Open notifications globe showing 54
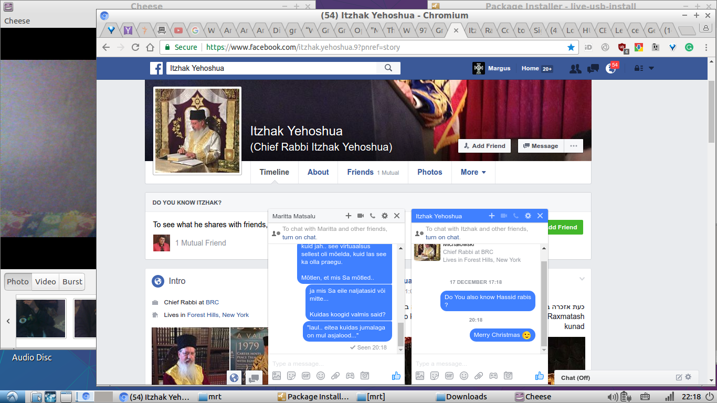Viewport: 717px width, 403px height. (x=611, y=68)
